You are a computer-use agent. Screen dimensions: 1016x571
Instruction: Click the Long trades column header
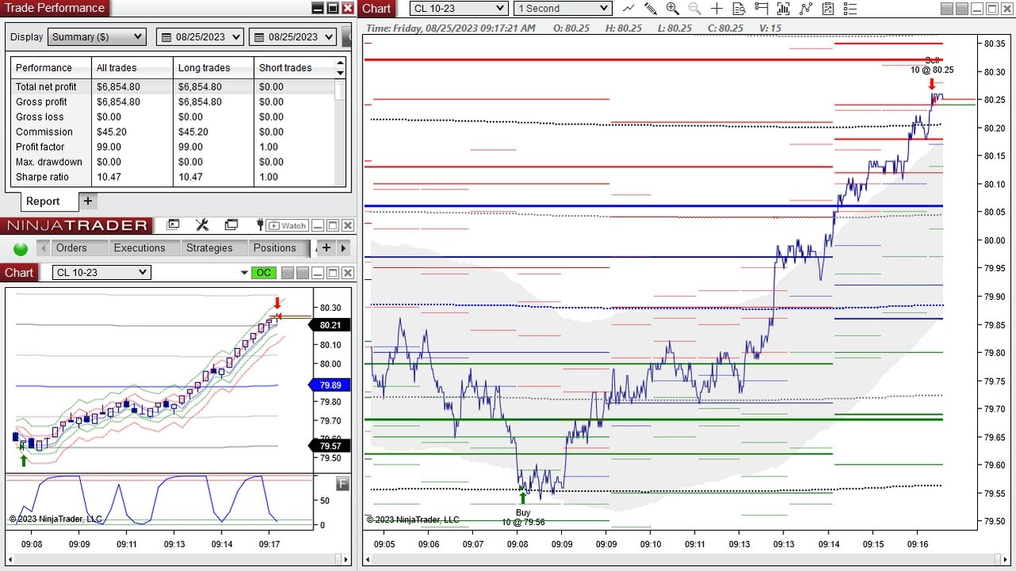(214, 67)
